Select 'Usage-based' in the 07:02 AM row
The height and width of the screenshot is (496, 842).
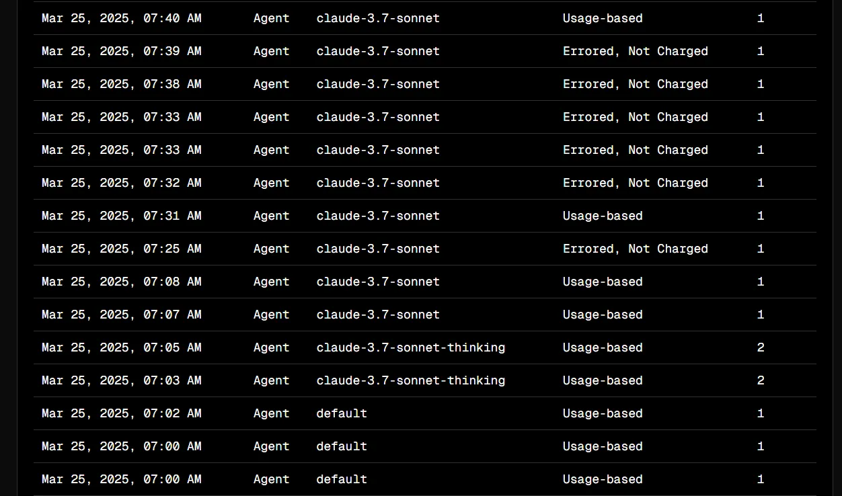[x=603, y=413]
